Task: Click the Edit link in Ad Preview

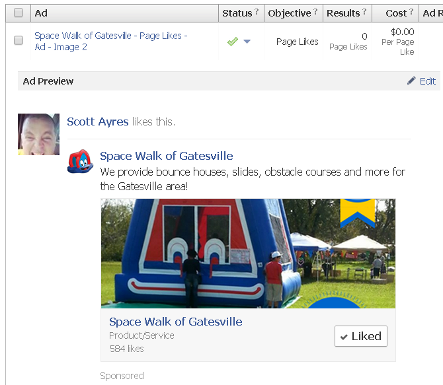Action: (x=427, y=81)
